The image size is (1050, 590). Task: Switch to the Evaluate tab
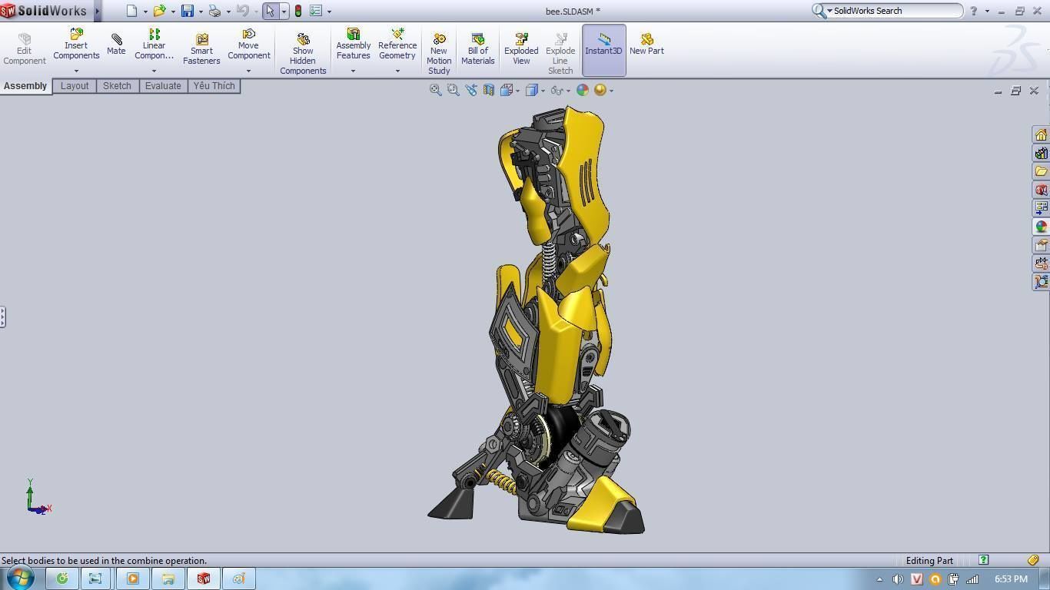tap(163, 86)
